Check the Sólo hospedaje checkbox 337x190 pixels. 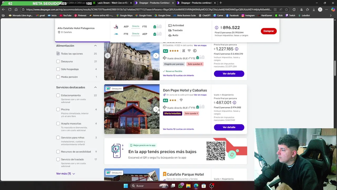point(58,69)
